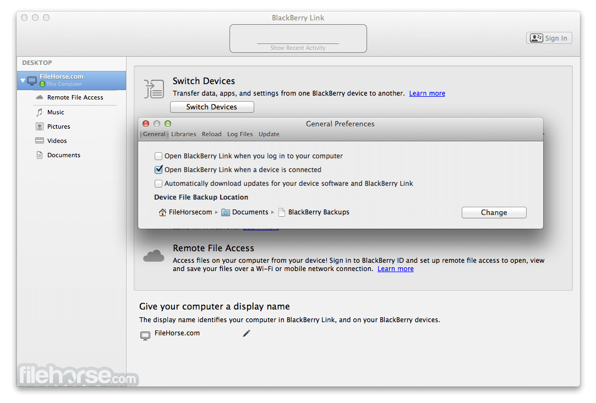Click the monitor icon beside the display name
Screen dimensions: 596x403
point(145,335)
